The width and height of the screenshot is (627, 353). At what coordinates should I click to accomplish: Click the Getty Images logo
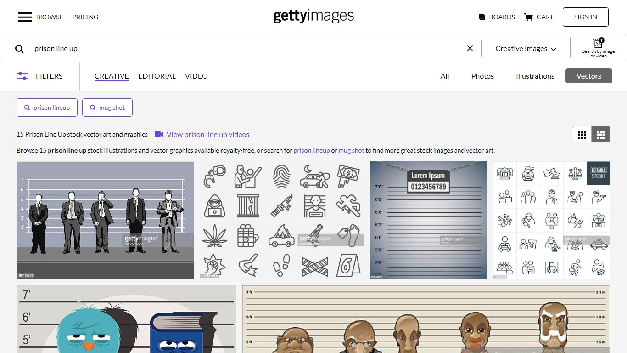(313, 17)
